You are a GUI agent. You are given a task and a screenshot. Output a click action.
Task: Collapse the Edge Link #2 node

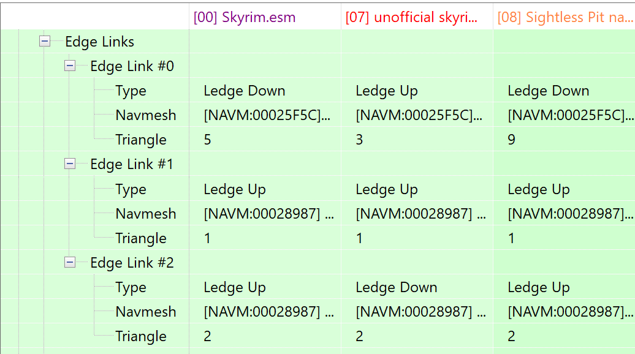coord(70,263)
